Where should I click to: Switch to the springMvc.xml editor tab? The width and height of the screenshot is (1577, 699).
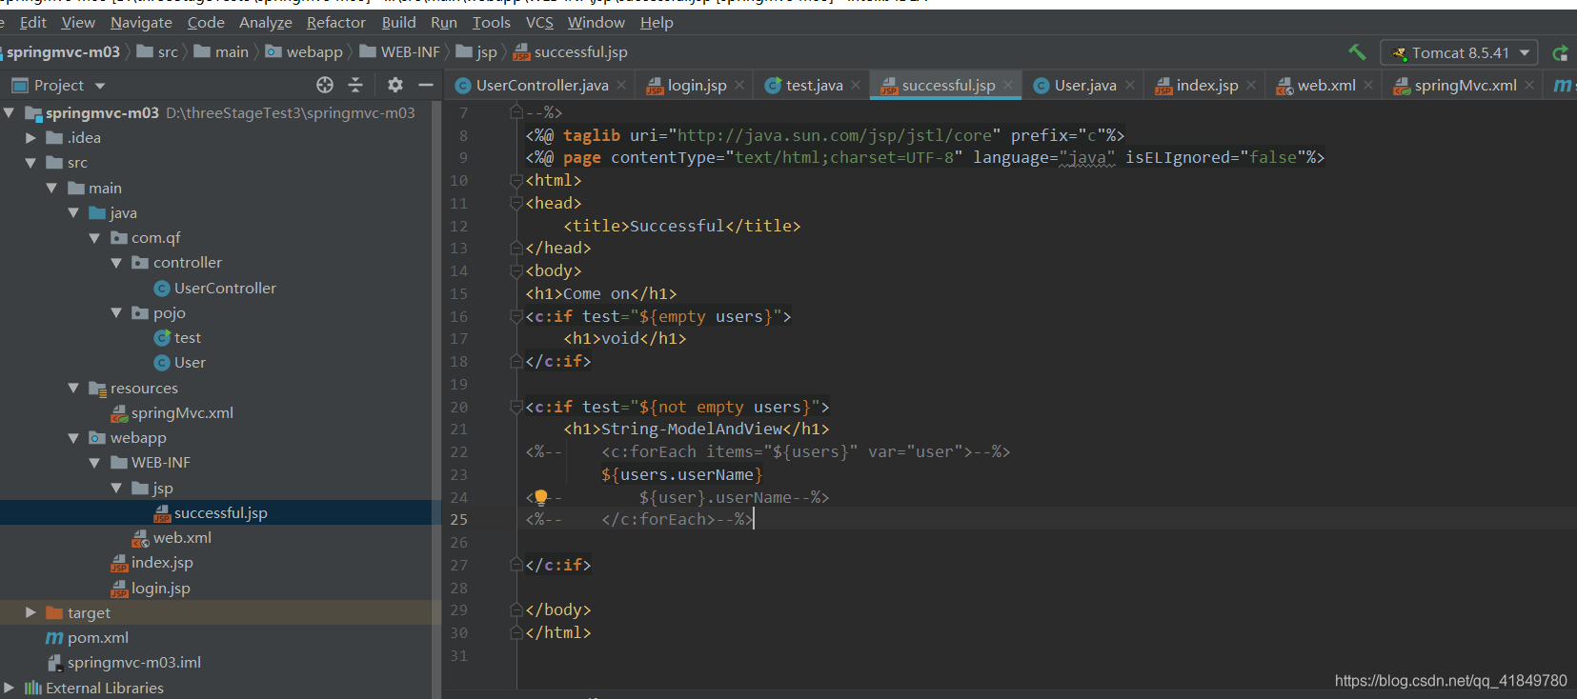pos(1465,85)
